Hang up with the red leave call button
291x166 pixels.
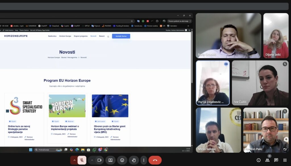coord(155,160)
